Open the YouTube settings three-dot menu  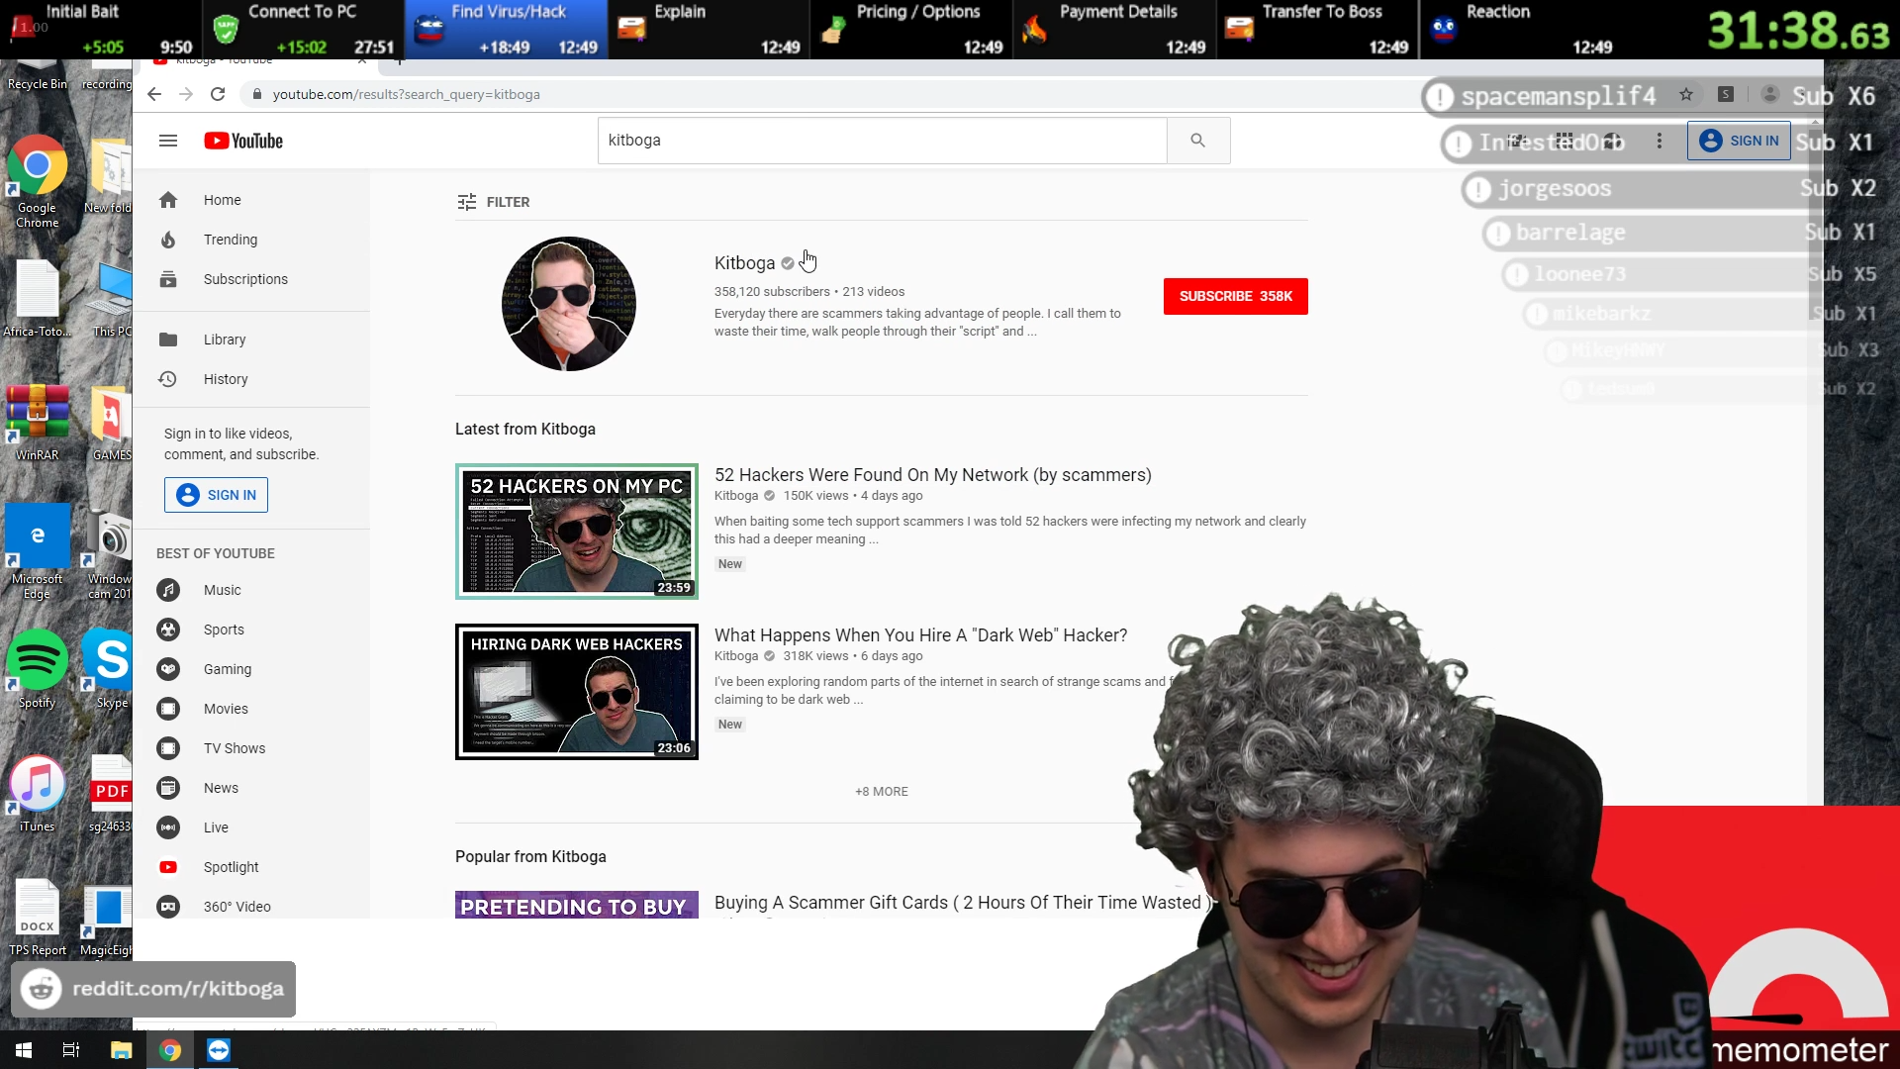[x=1660, y=142]
